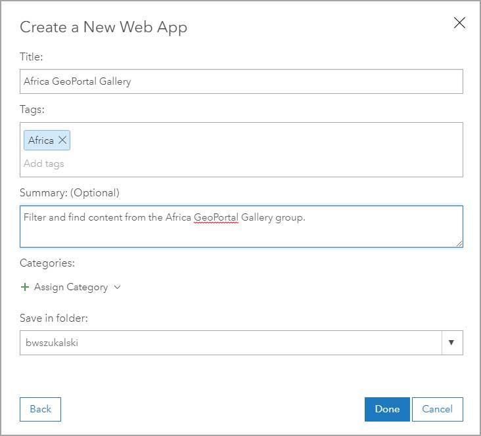Click the "Create a New Web App" heading

click(x=103, y=27)
